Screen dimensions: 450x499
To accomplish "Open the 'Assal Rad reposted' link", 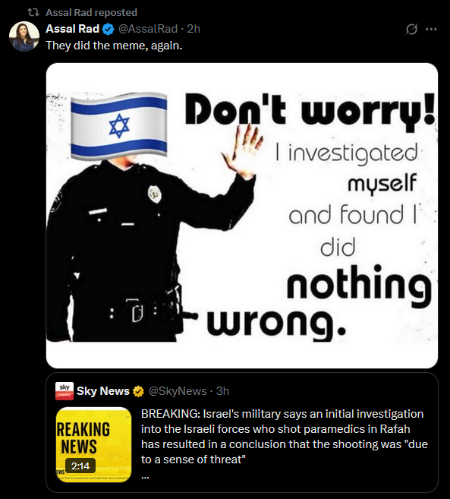I will (x=92, y=12).
